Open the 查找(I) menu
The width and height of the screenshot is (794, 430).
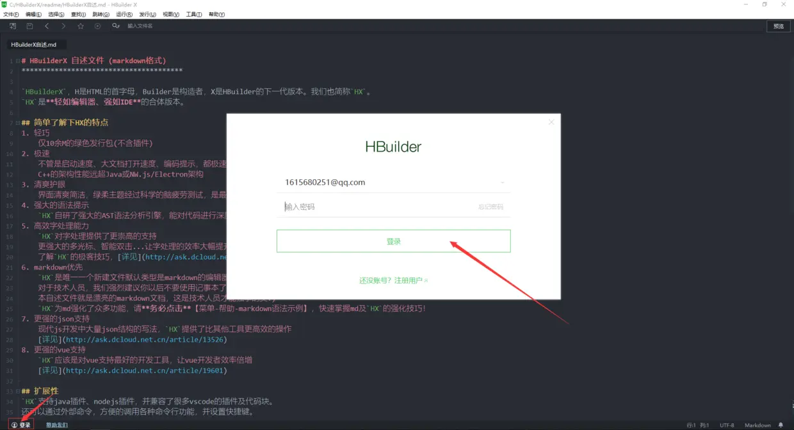[78, 14]
